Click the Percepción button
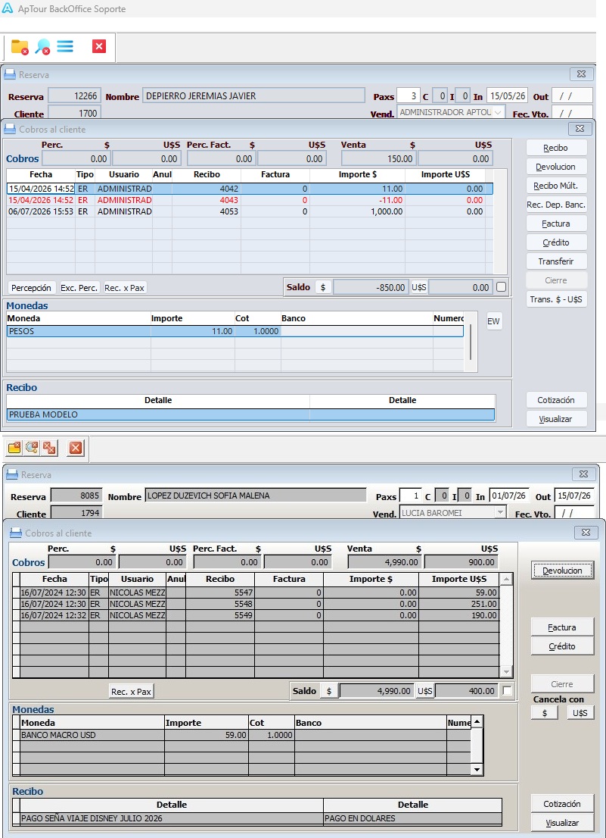 pyautogui.click(x=32, y=287)
